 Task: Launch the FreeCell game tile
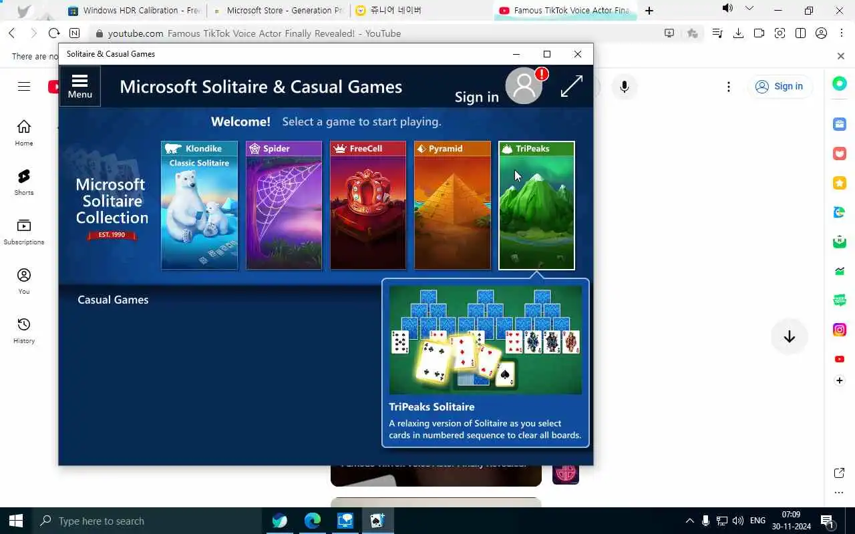click(368, 206)
